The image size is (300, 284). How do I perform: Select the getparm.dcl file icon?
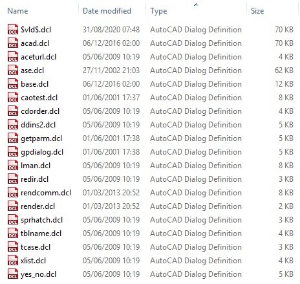(13, 138)
